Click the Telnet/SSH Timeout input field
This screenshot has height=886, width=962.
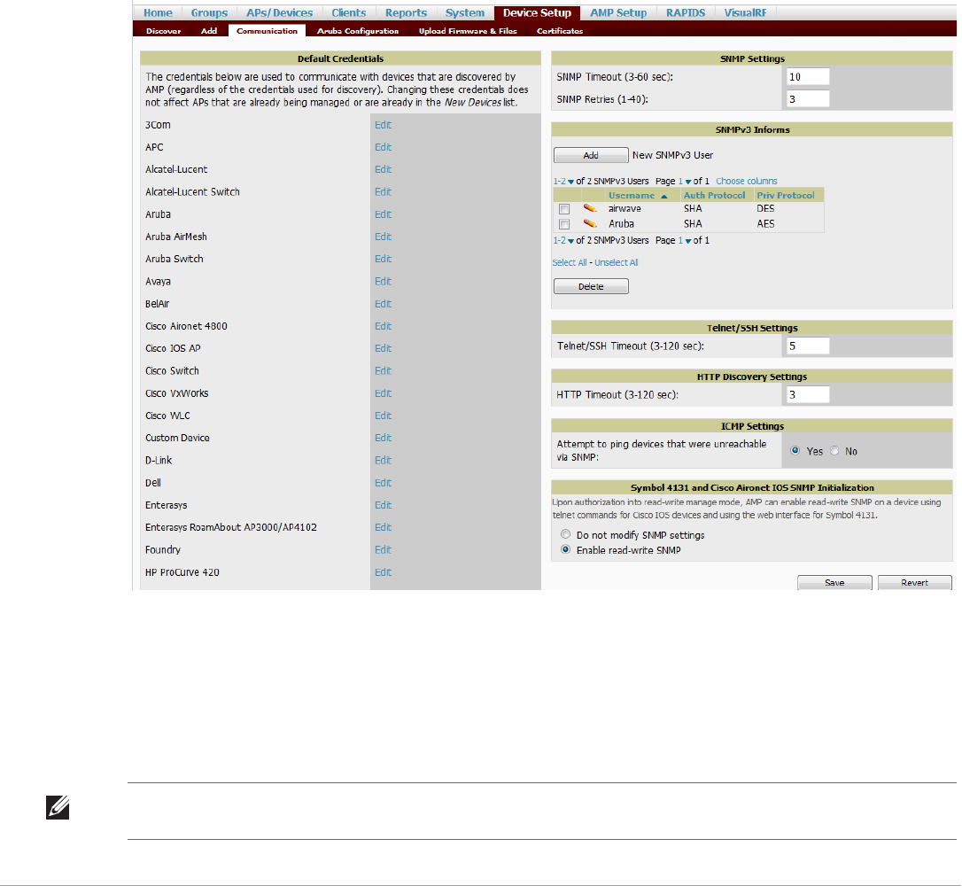tap(807, 346)
